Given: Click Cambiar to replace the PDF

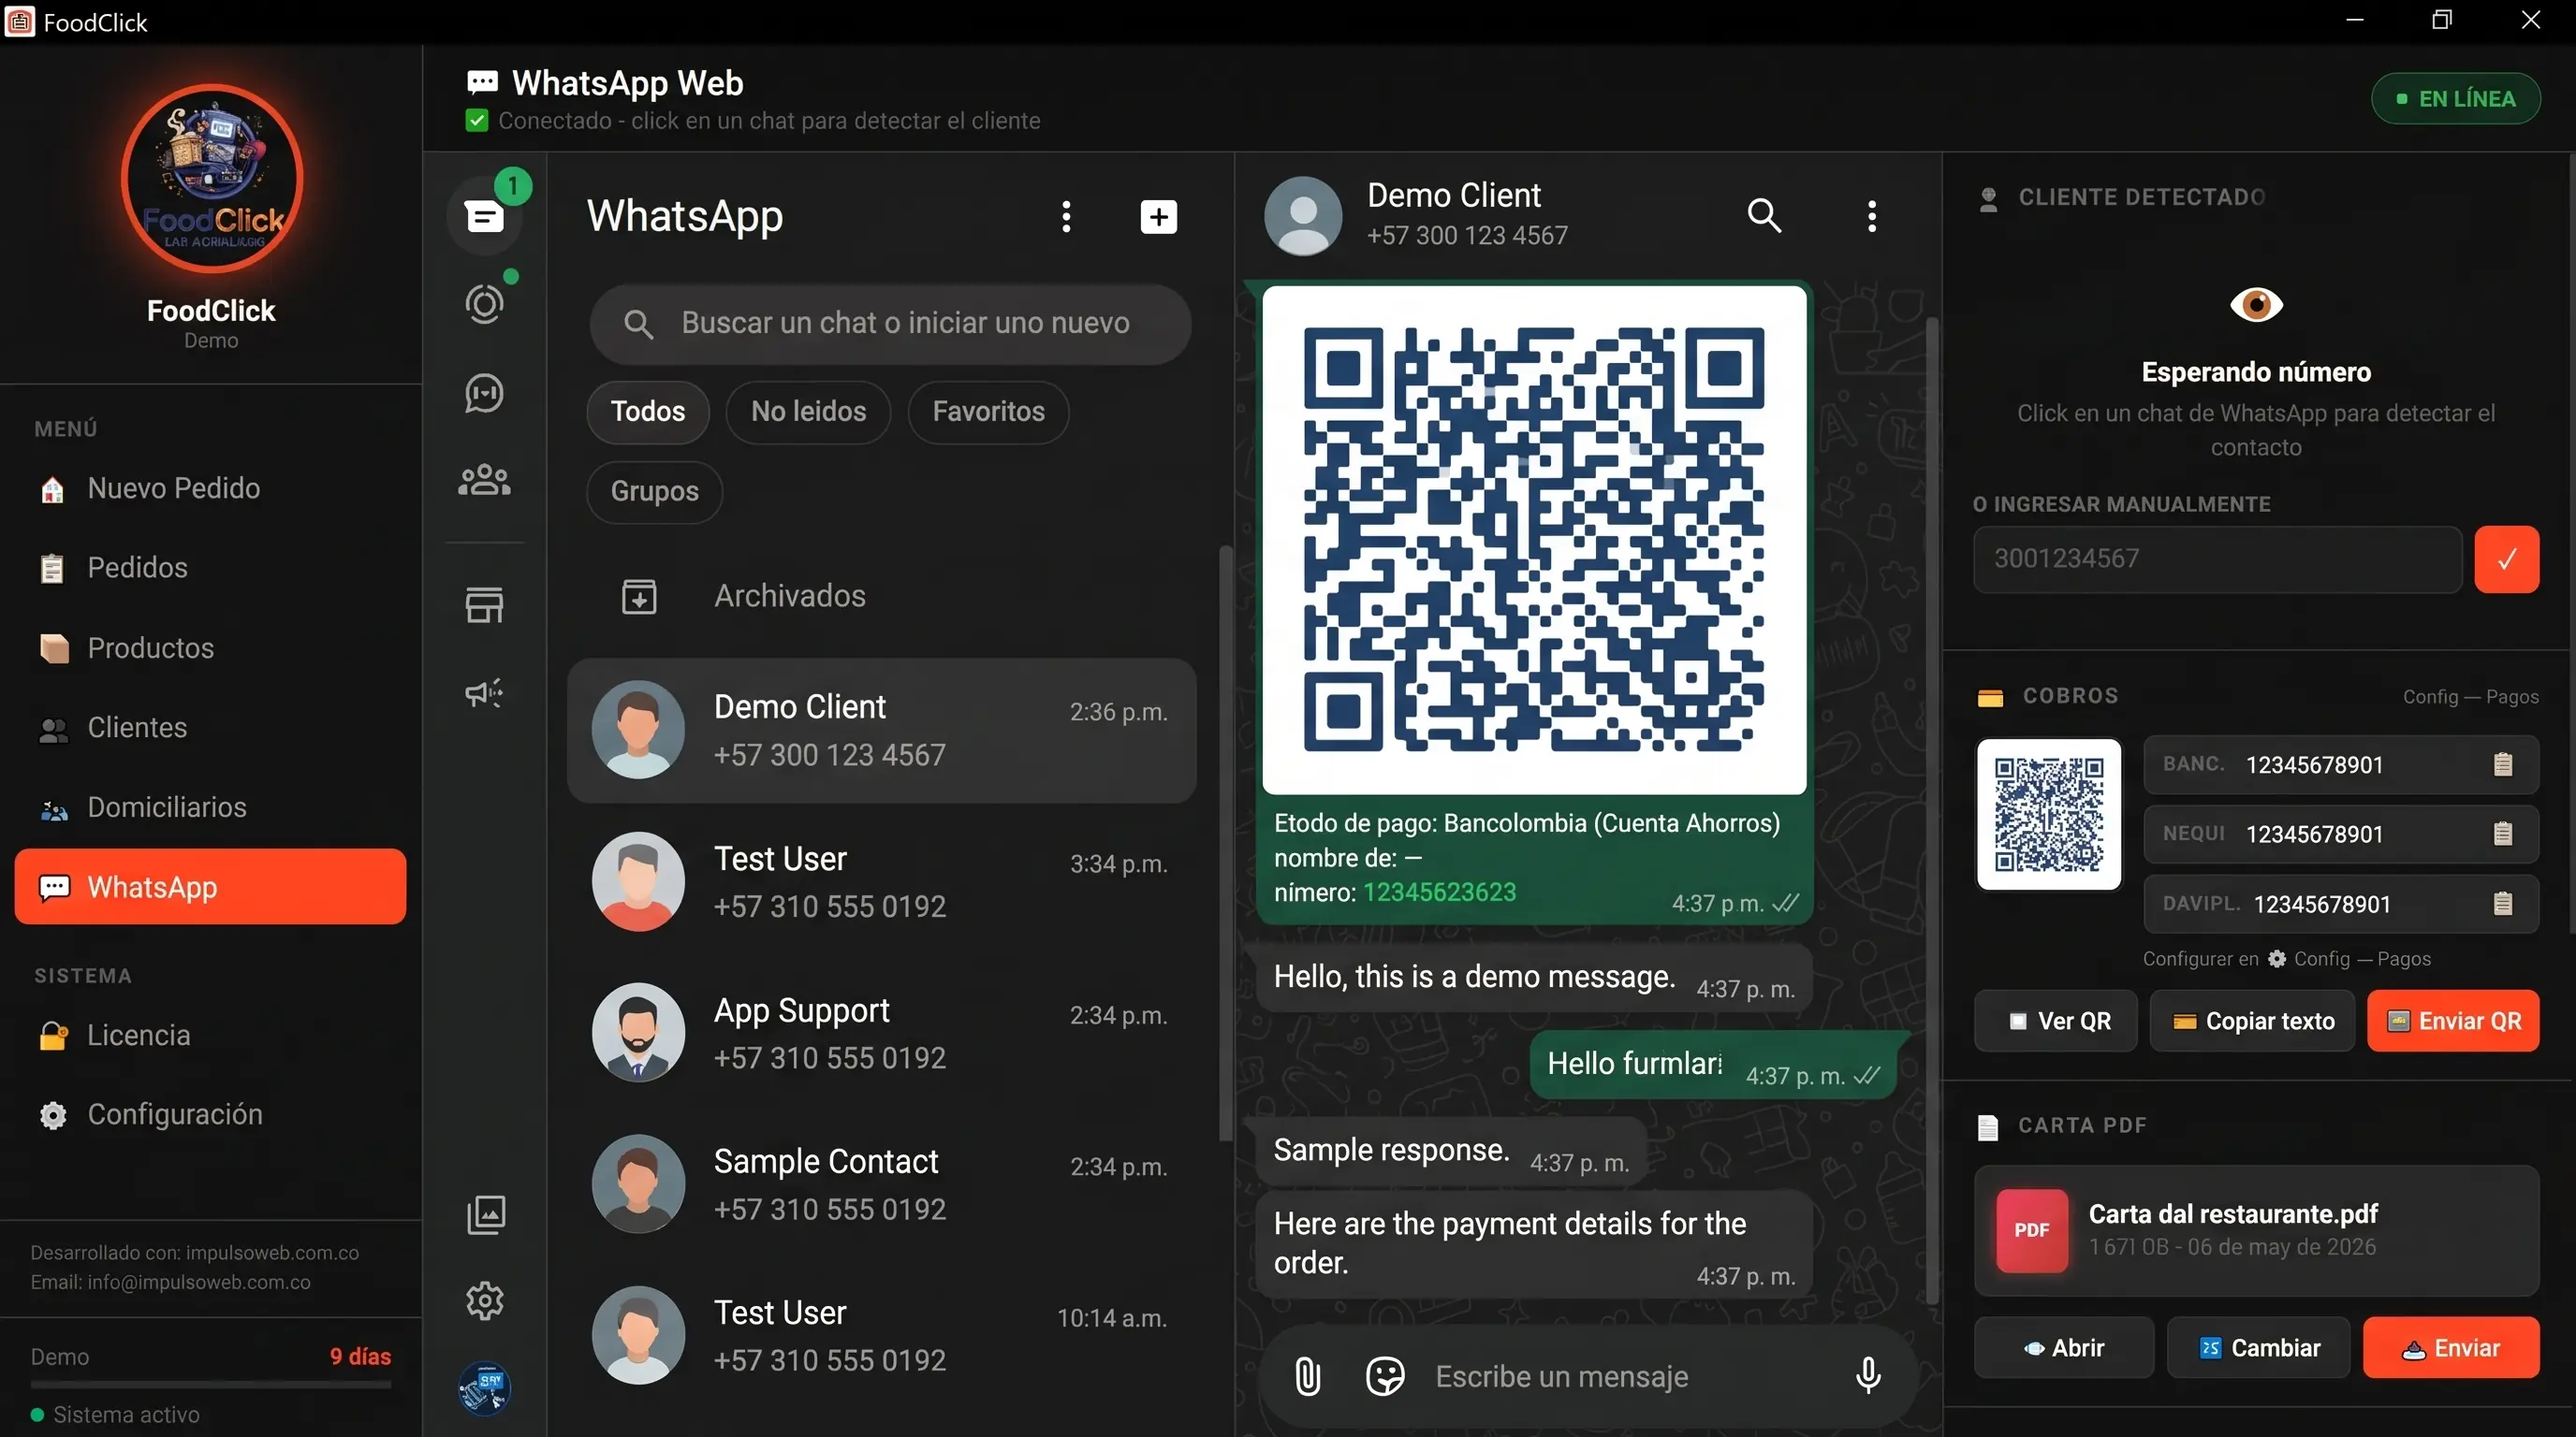Looking at the screenshot, I should tap(2259, 1348).
